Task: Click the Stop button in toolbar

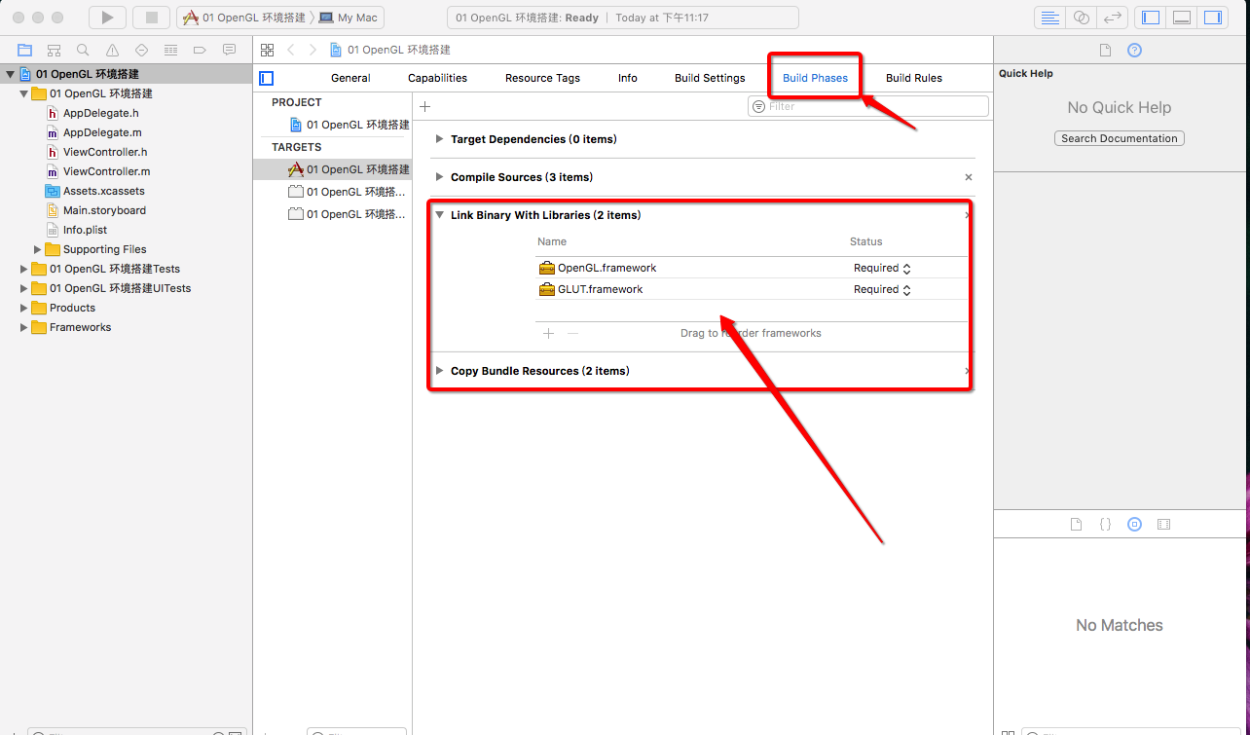Action: pos(151,18)
